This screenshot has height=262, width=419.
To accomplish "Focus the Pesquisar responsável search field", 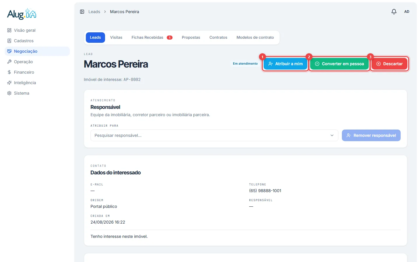I will 214,135.
